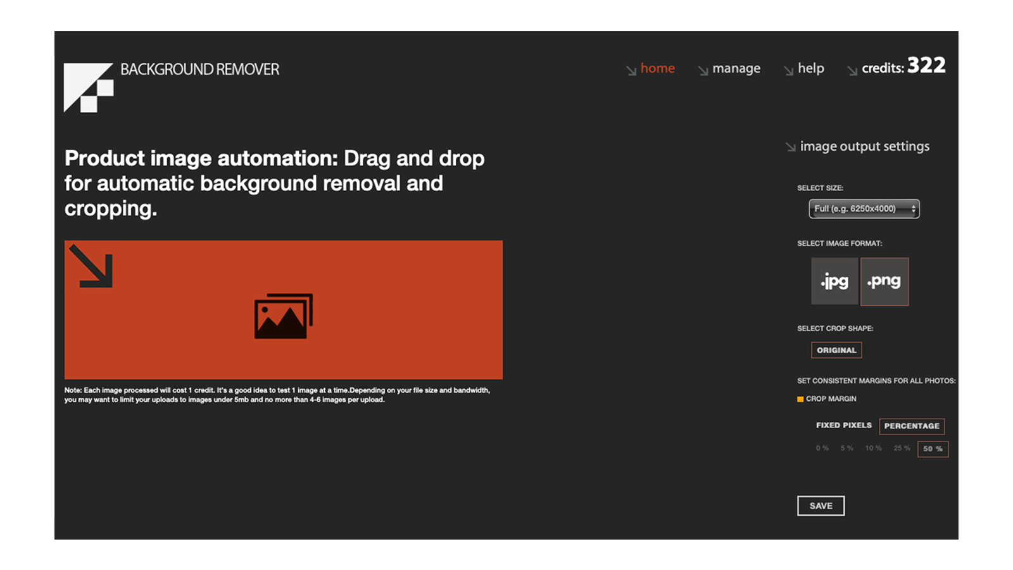Switch margin mode to Fixed Pixels
This screenshot has width=1013, height=570.
pyautogui.click(x=843, y=425)
